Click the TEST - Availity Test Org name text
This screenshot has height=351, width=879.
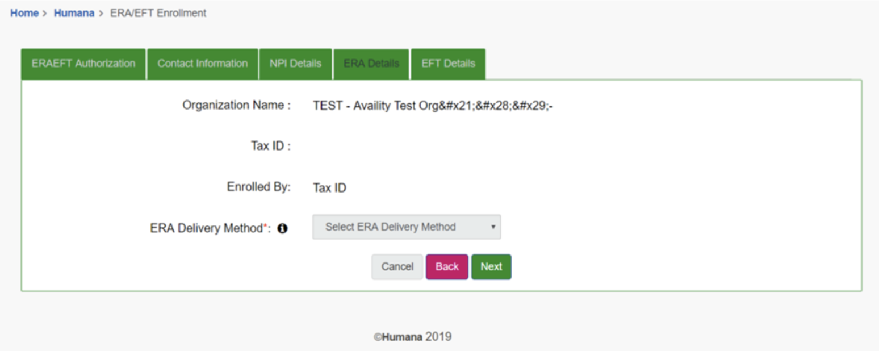433,106
